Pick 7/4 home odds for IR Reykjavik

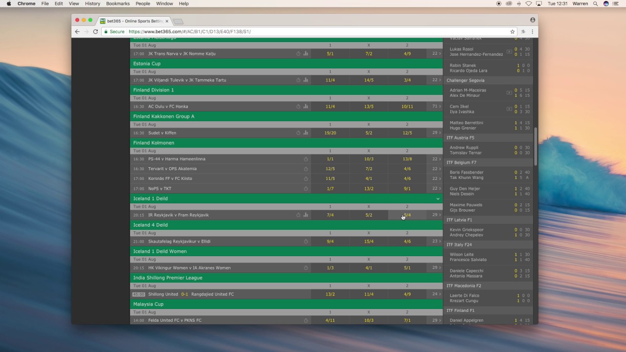click(x=330, y=215)
